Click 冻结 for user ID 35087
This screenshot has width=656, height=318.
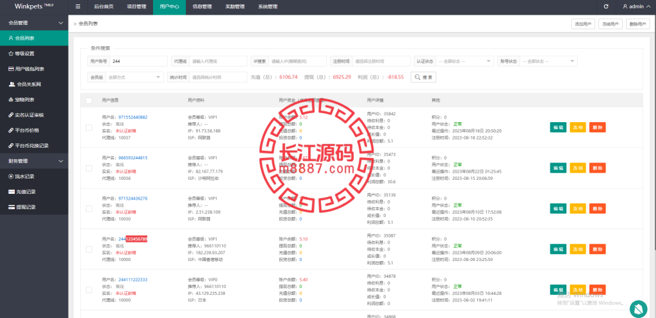click(x=578, y=249)
